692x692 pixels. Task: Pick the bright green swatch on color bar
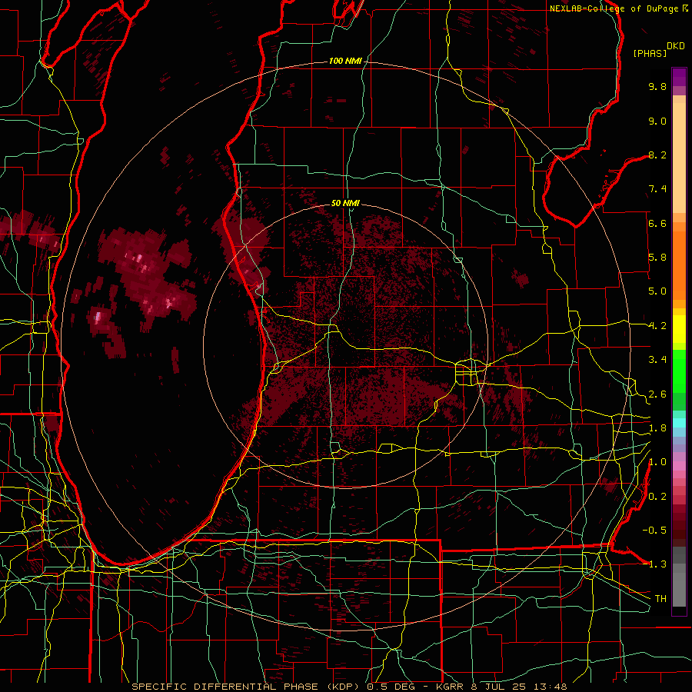(679, 370)
